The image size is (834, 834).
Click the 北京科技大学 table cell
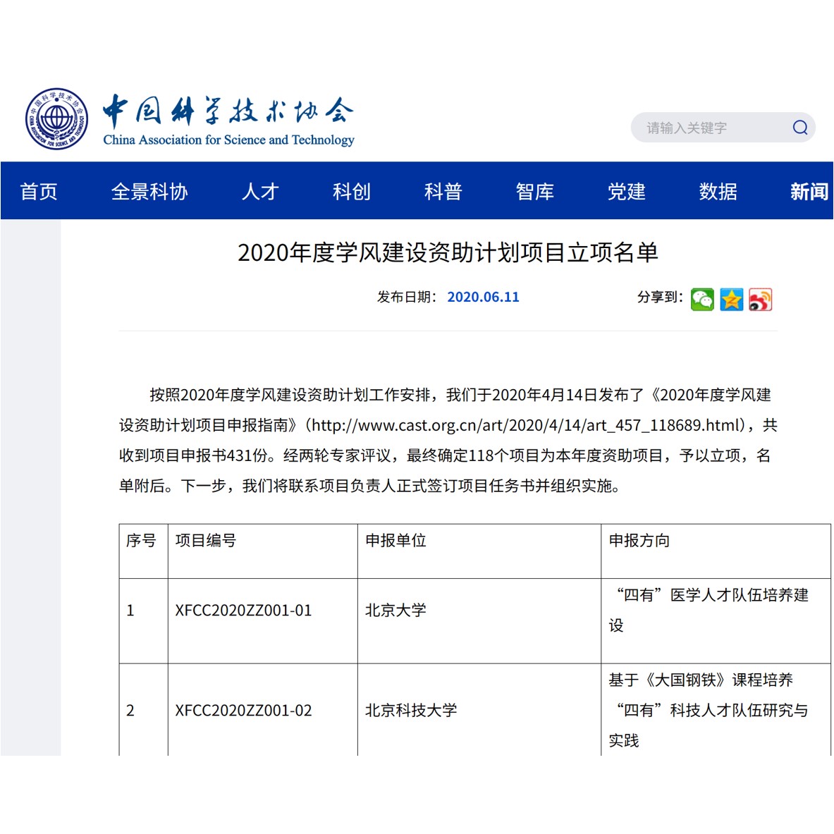(x=411, y=711)
